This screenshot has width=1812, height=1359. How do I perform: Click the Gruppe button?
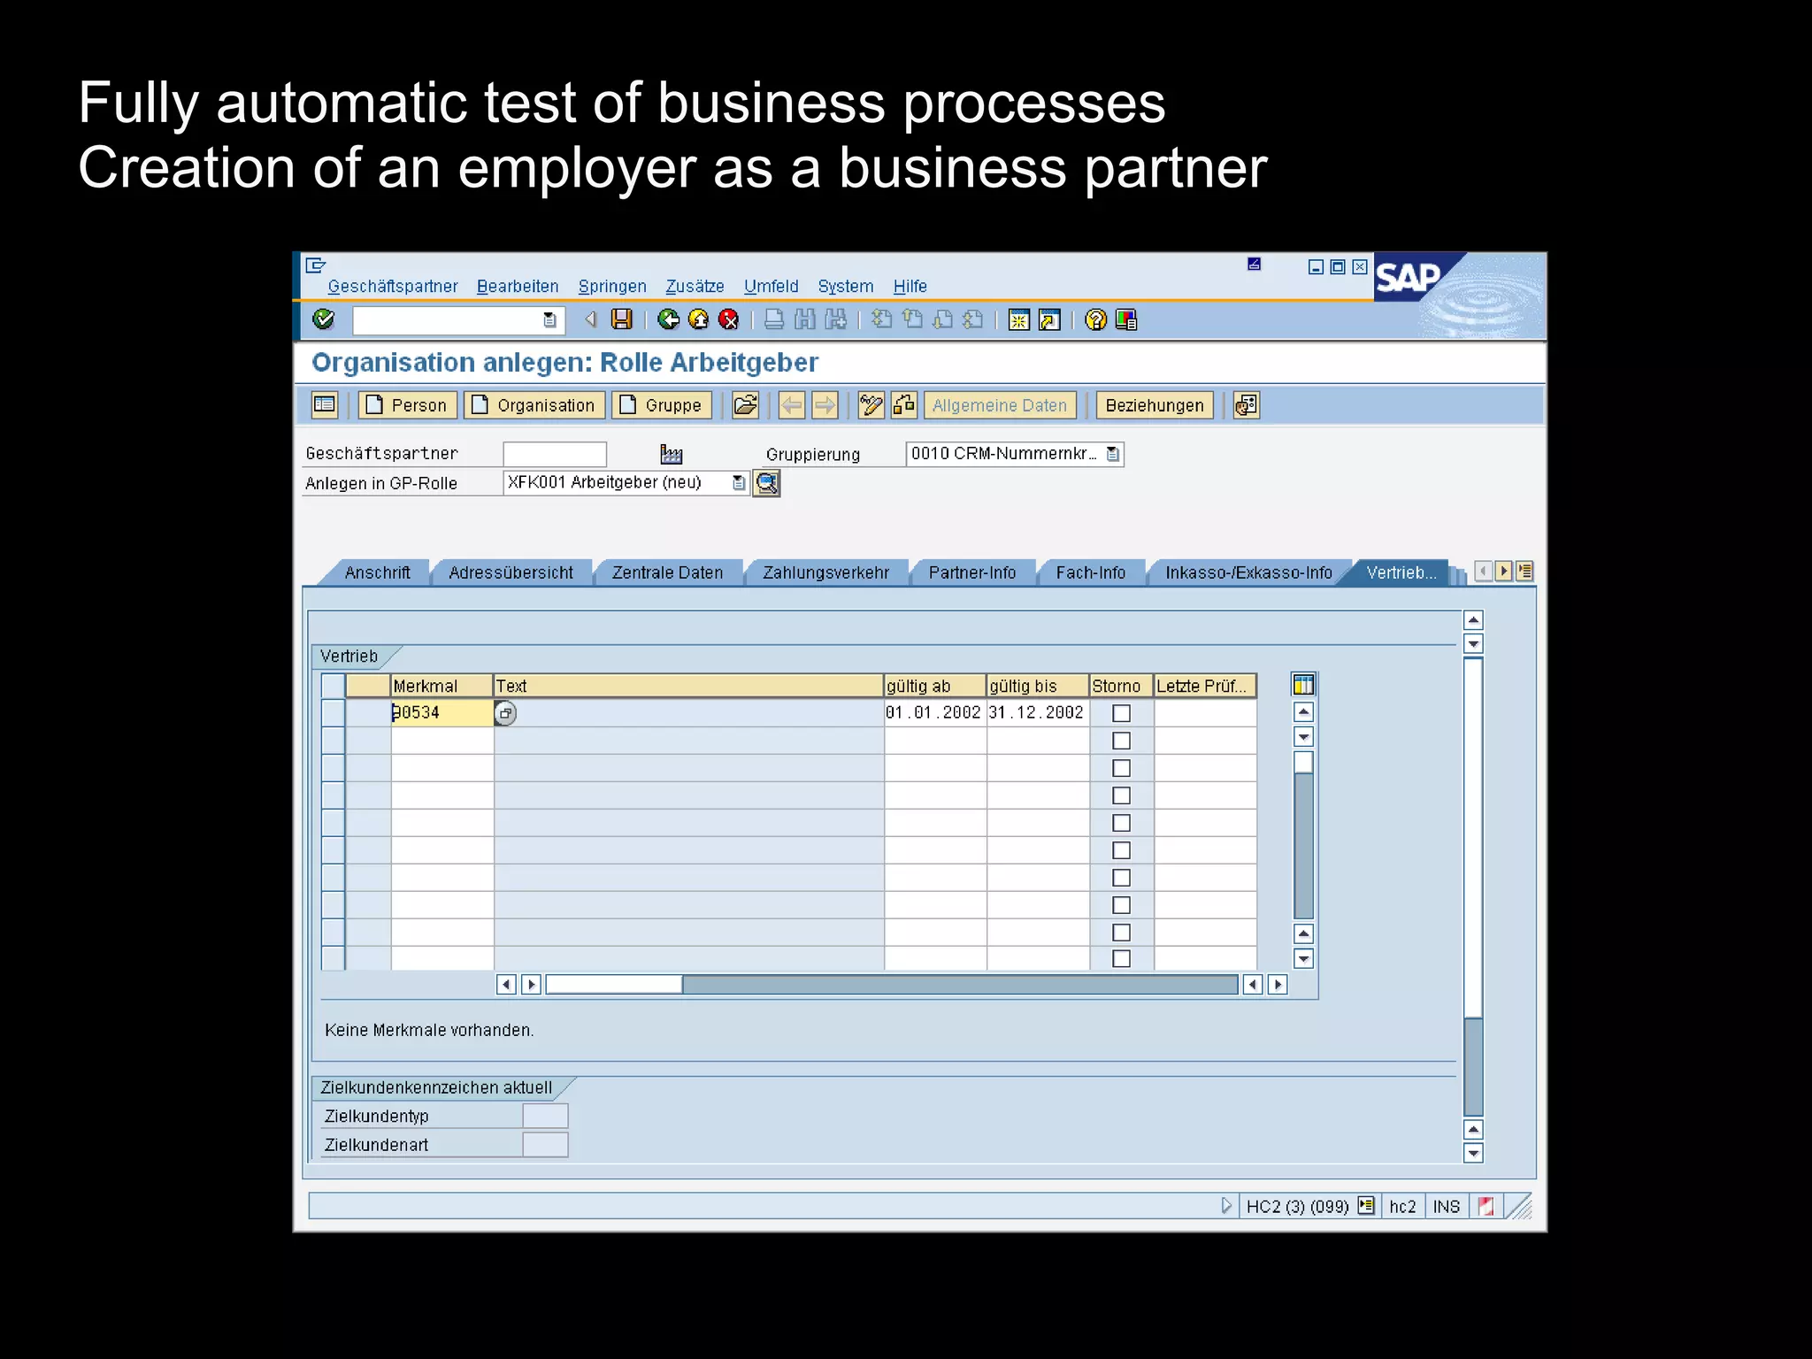click(x=662, y=405)
